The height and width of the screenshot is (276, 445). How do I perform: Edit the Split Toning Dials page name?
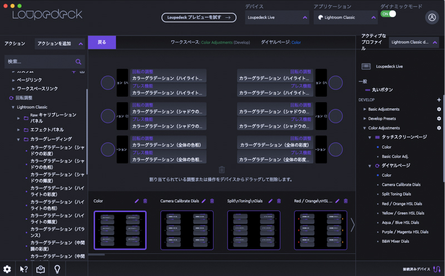click(270, 201)
